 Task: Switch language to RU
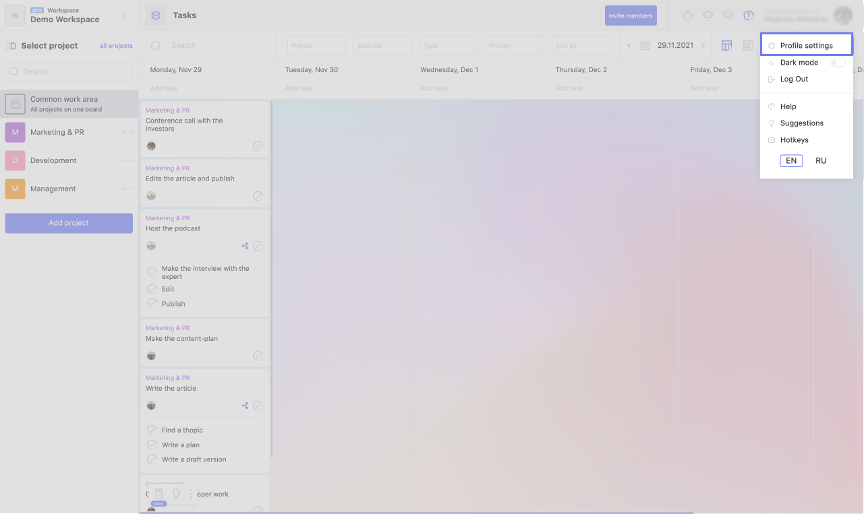point(821,161)
